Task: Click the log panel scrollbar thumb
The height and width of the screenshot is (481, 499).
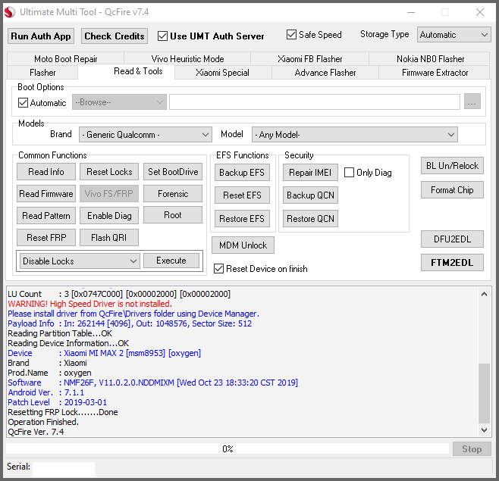Action: pyautogui.click(x=484, y=394)
